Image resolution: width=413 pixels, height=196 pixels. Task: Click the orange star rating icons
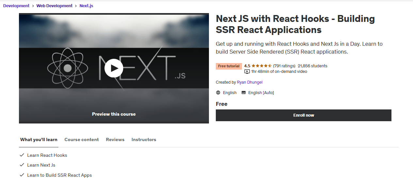[262, 66]
